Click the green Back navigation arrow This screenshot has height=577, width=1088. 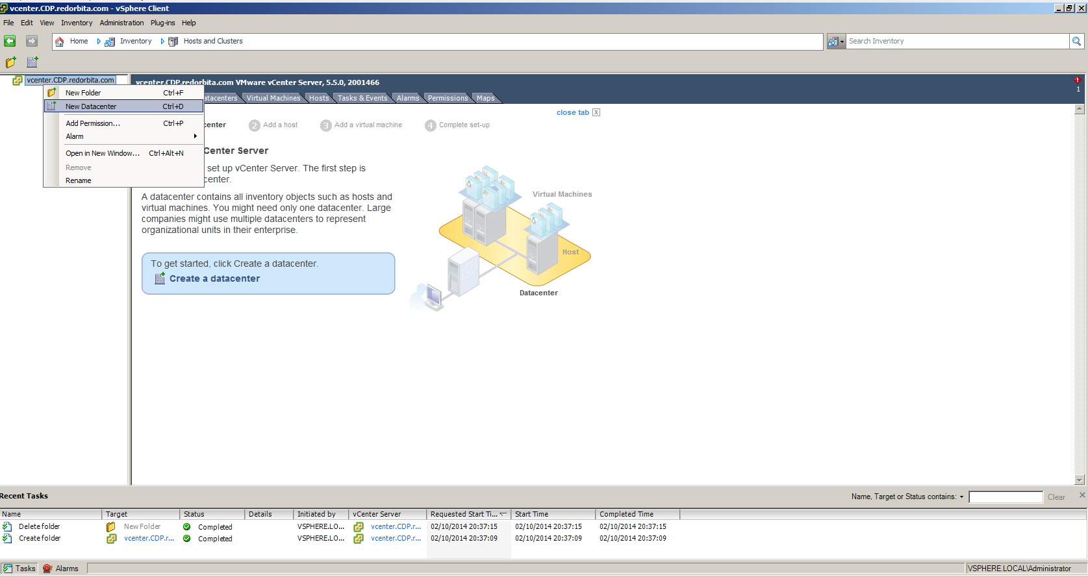[x=10, y=41]
